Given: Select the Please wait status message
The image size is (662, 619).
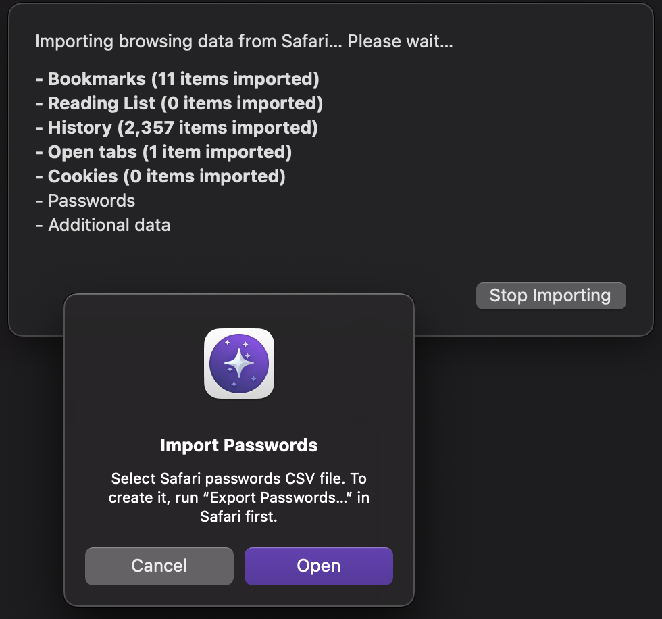Looking at the screenshot, I should coord(400,41).
